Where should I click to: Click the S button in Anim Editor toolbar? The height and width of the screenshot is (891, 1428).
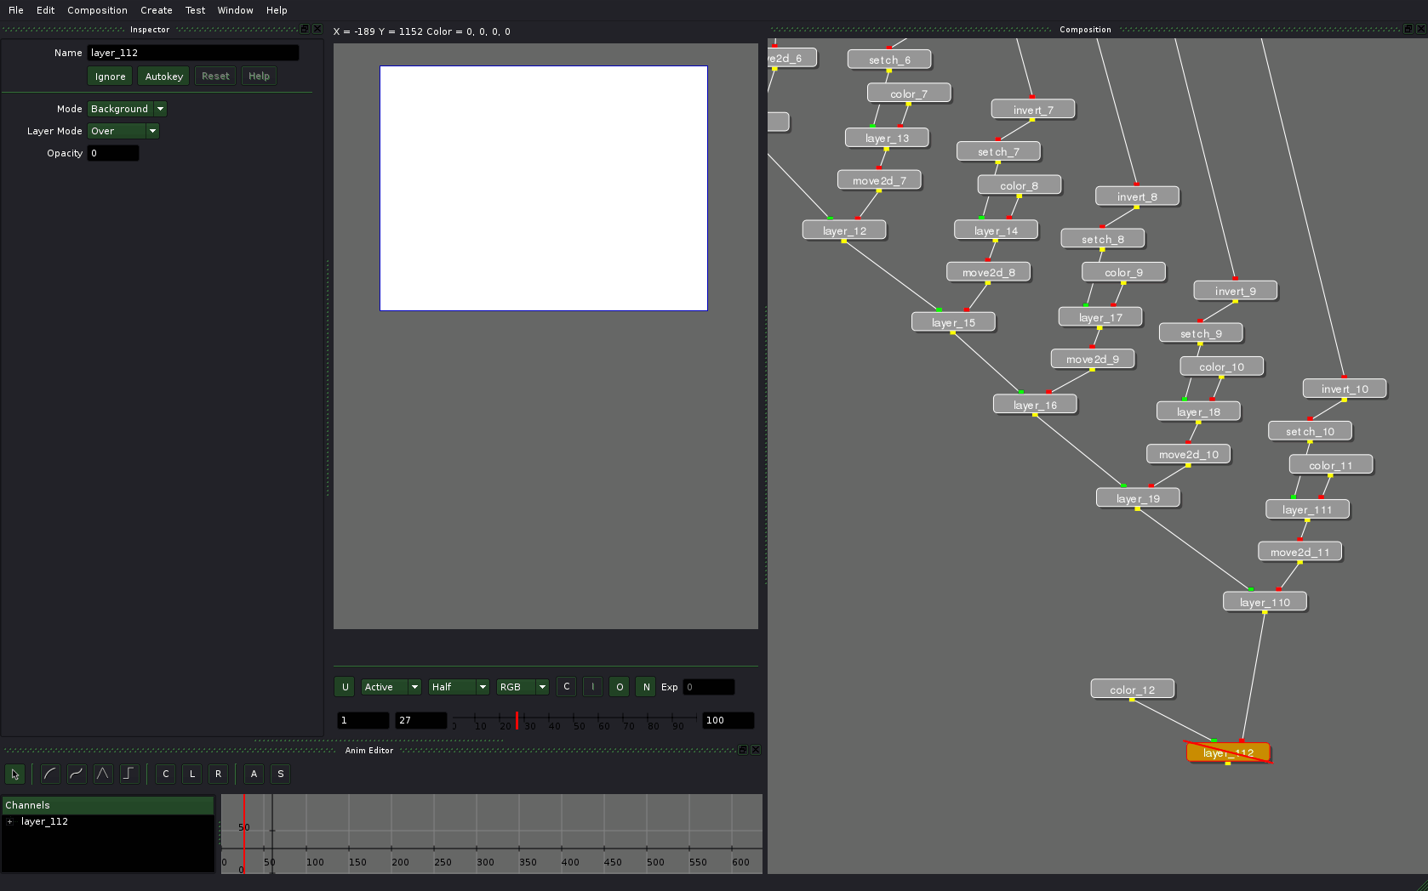coord(281,774)
